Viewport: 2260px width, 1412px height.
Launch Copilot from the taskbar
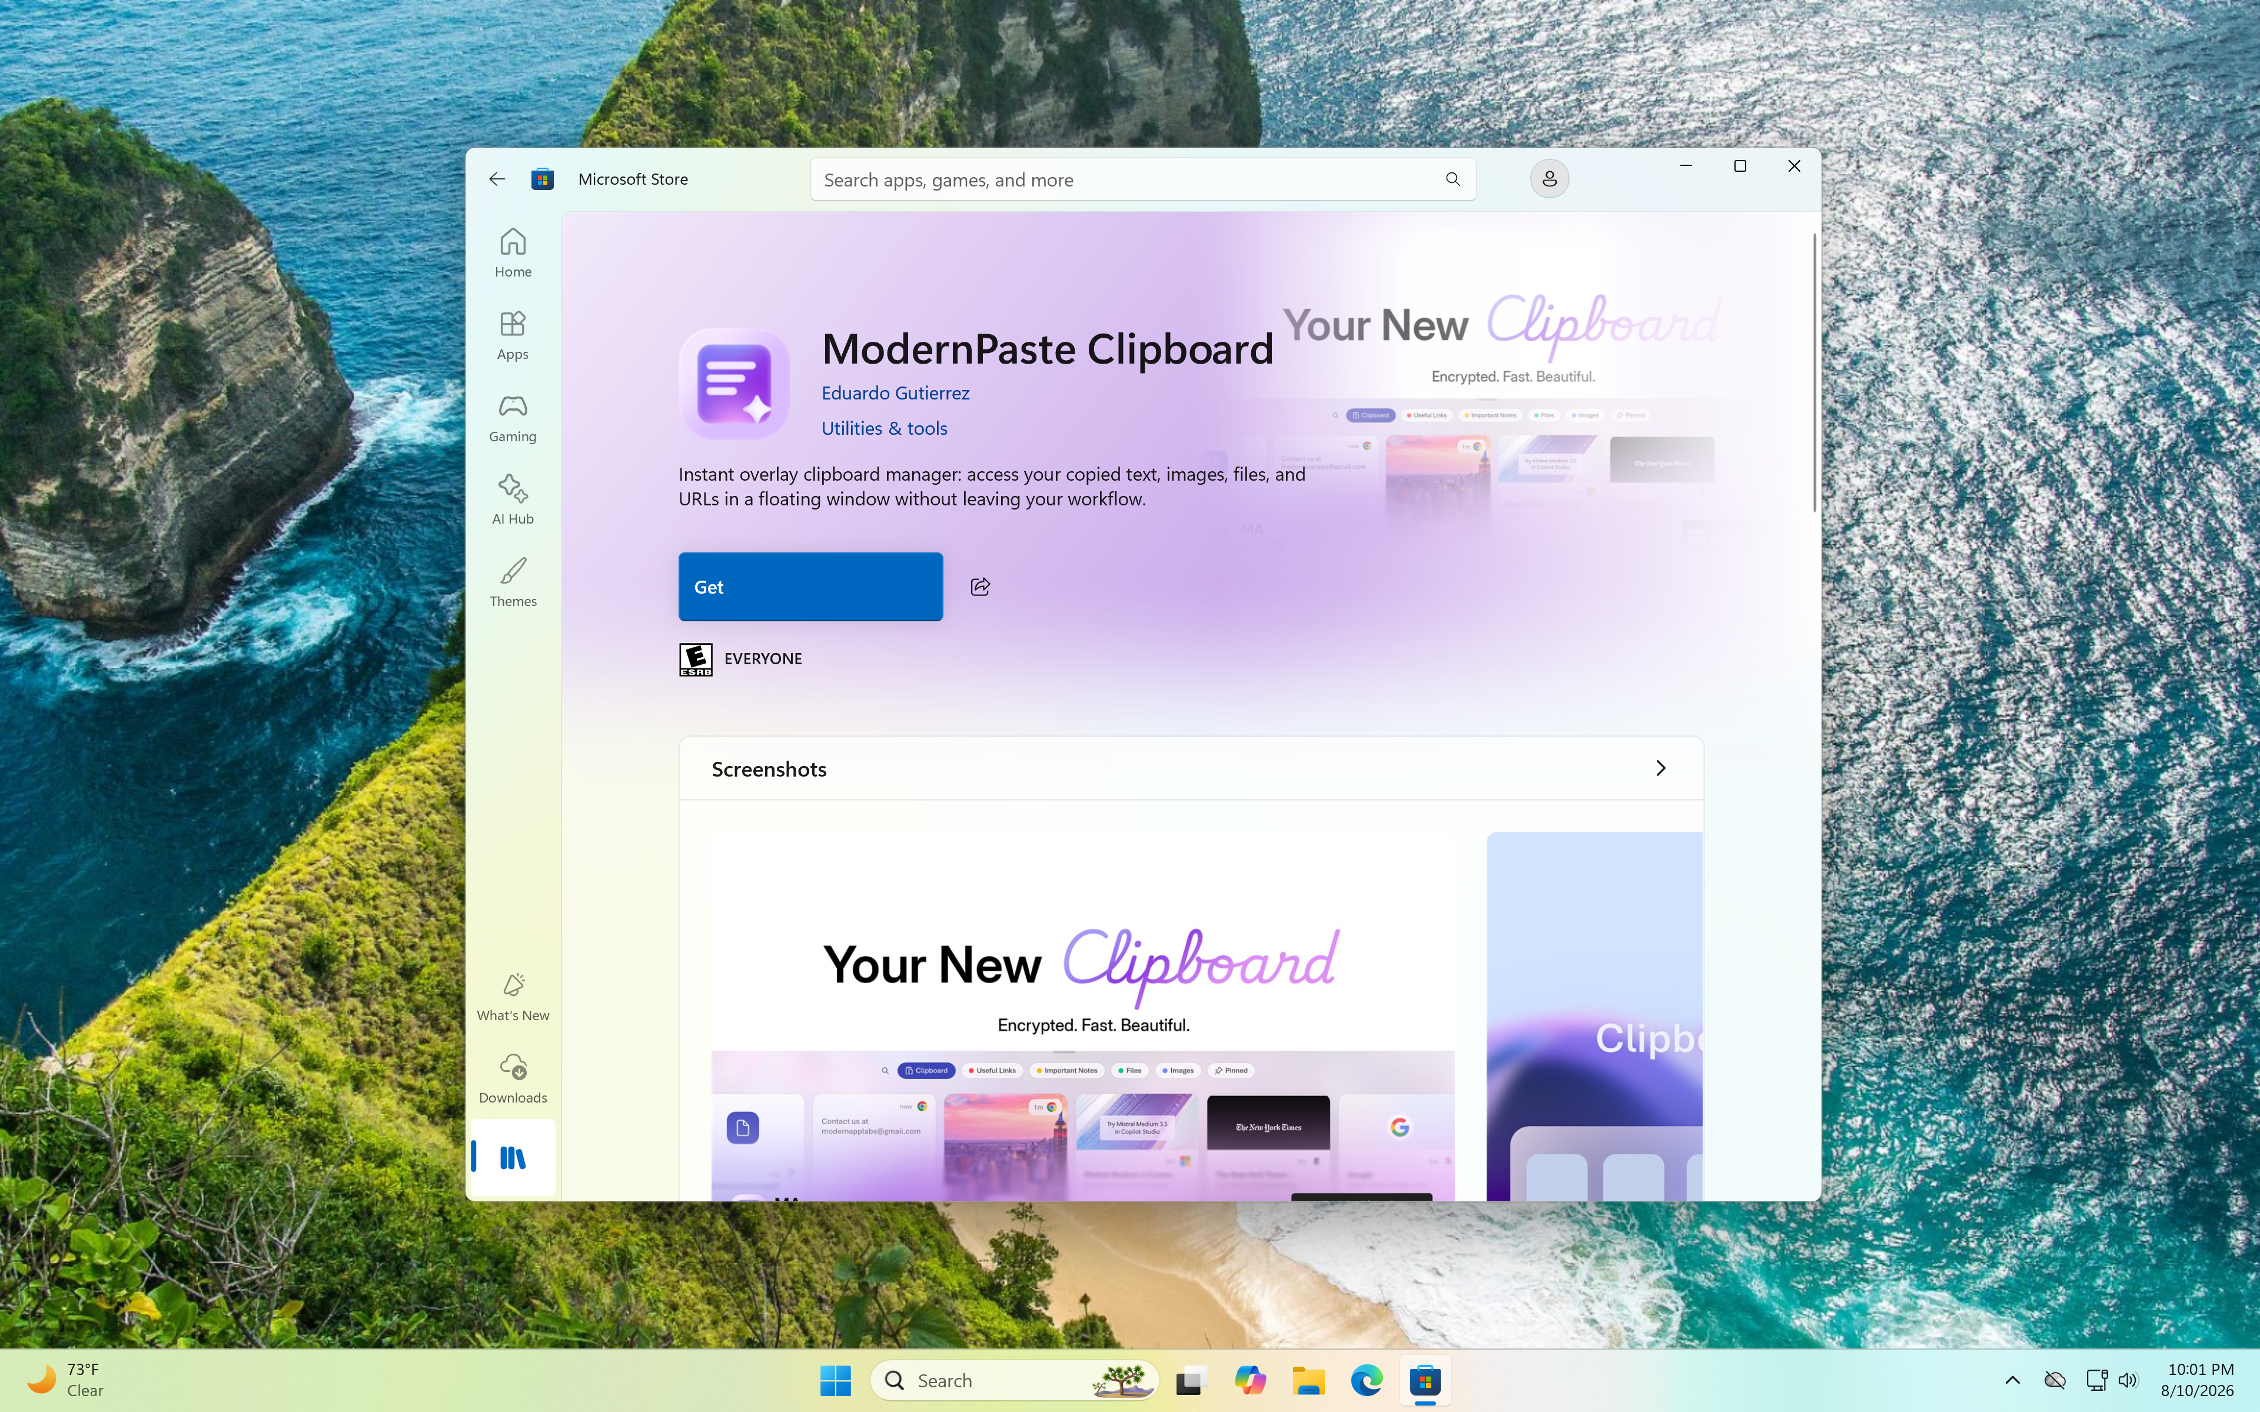[x=1249, y=1380]
